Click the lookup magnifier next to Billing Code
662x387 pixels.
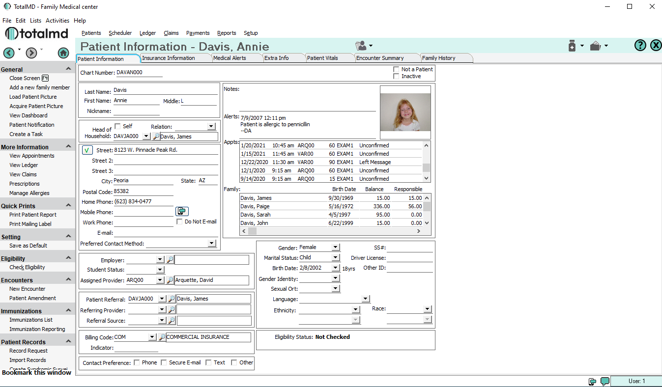pos(162,337)
